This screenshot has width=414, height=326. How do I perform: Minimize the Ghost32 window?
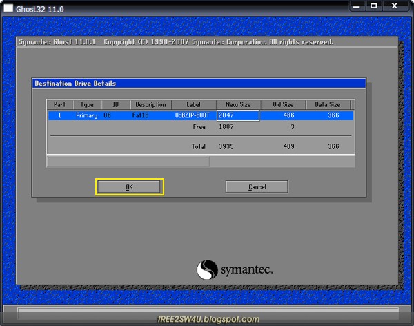[357, 6]
